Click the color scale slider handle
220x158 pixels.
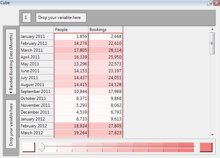click(x=42, y=147)
